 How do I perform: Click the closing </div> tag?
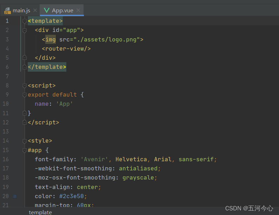click(45, 58)
